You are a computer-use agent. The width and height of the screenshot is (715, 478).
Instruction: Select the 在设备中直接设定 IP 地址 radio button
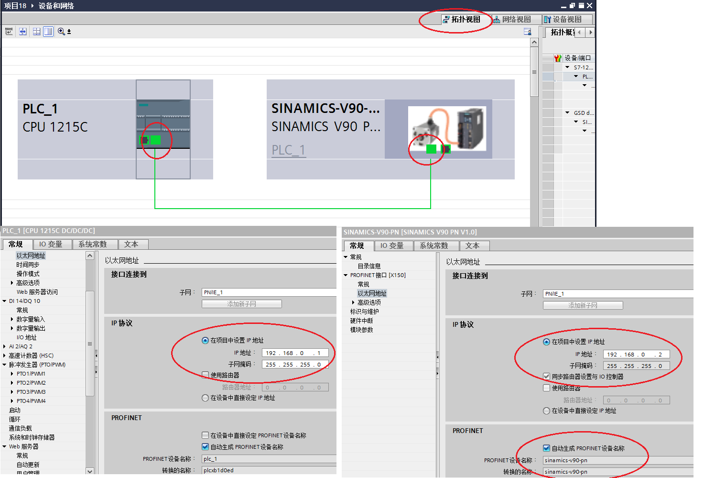[x=205, y=398]
